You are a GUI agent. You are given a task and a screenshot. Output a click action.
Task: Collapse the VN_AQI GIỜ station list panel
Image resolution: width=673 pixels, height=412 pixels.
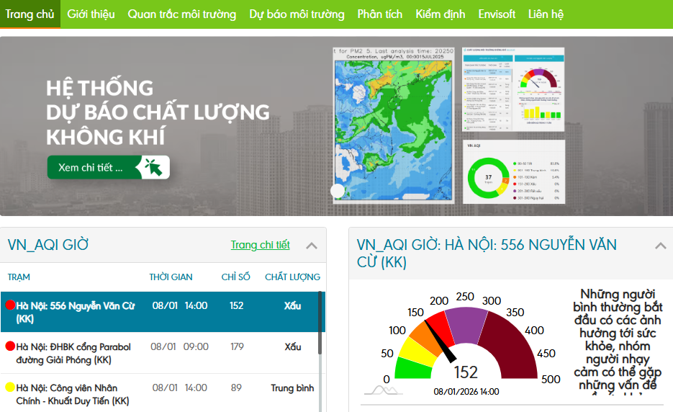tap(312, 246)
